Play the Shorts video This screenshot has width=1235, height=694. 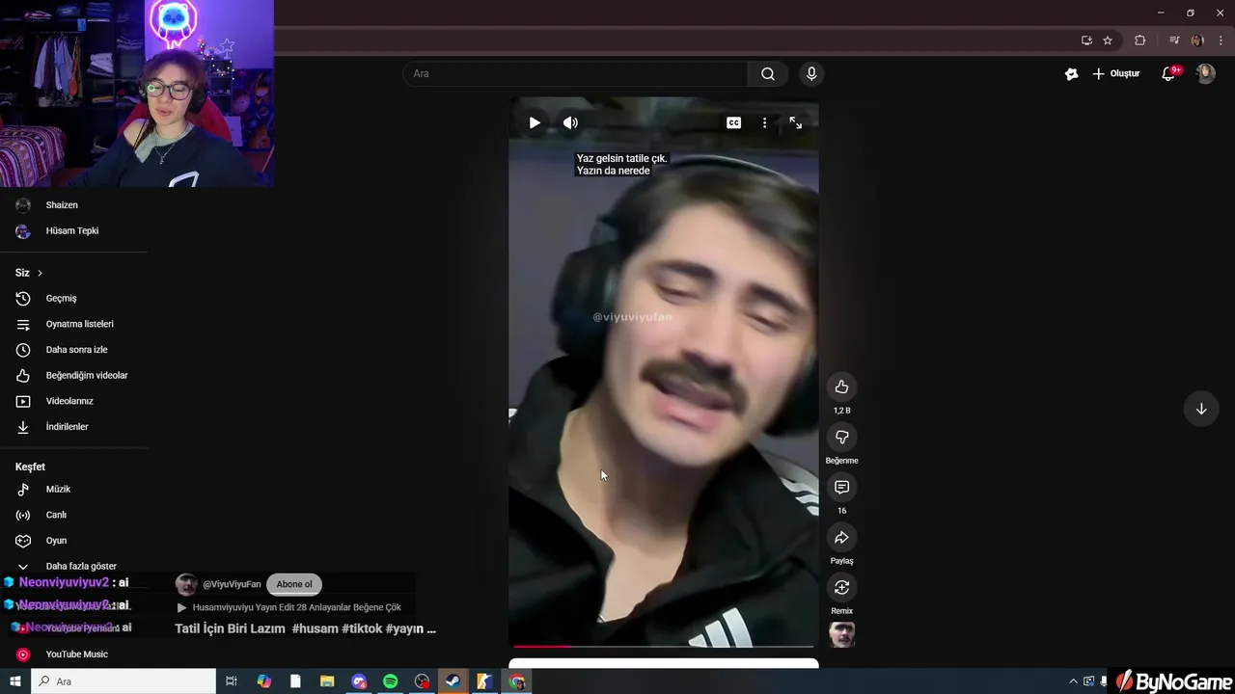(x=535, y=122)
